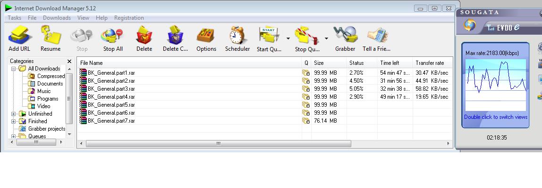The image size is (542, 188).
Task: Click the queue icon in BK_General.part7.rar row
Action: pos(306,121)
